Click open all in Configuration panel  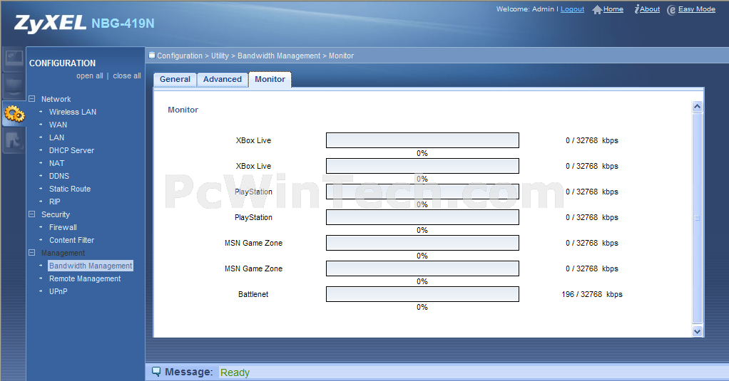point(90,75)
